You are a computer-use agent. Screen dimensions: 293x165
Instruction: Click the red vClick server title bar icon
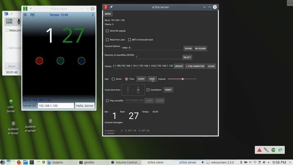pos(106,7)
